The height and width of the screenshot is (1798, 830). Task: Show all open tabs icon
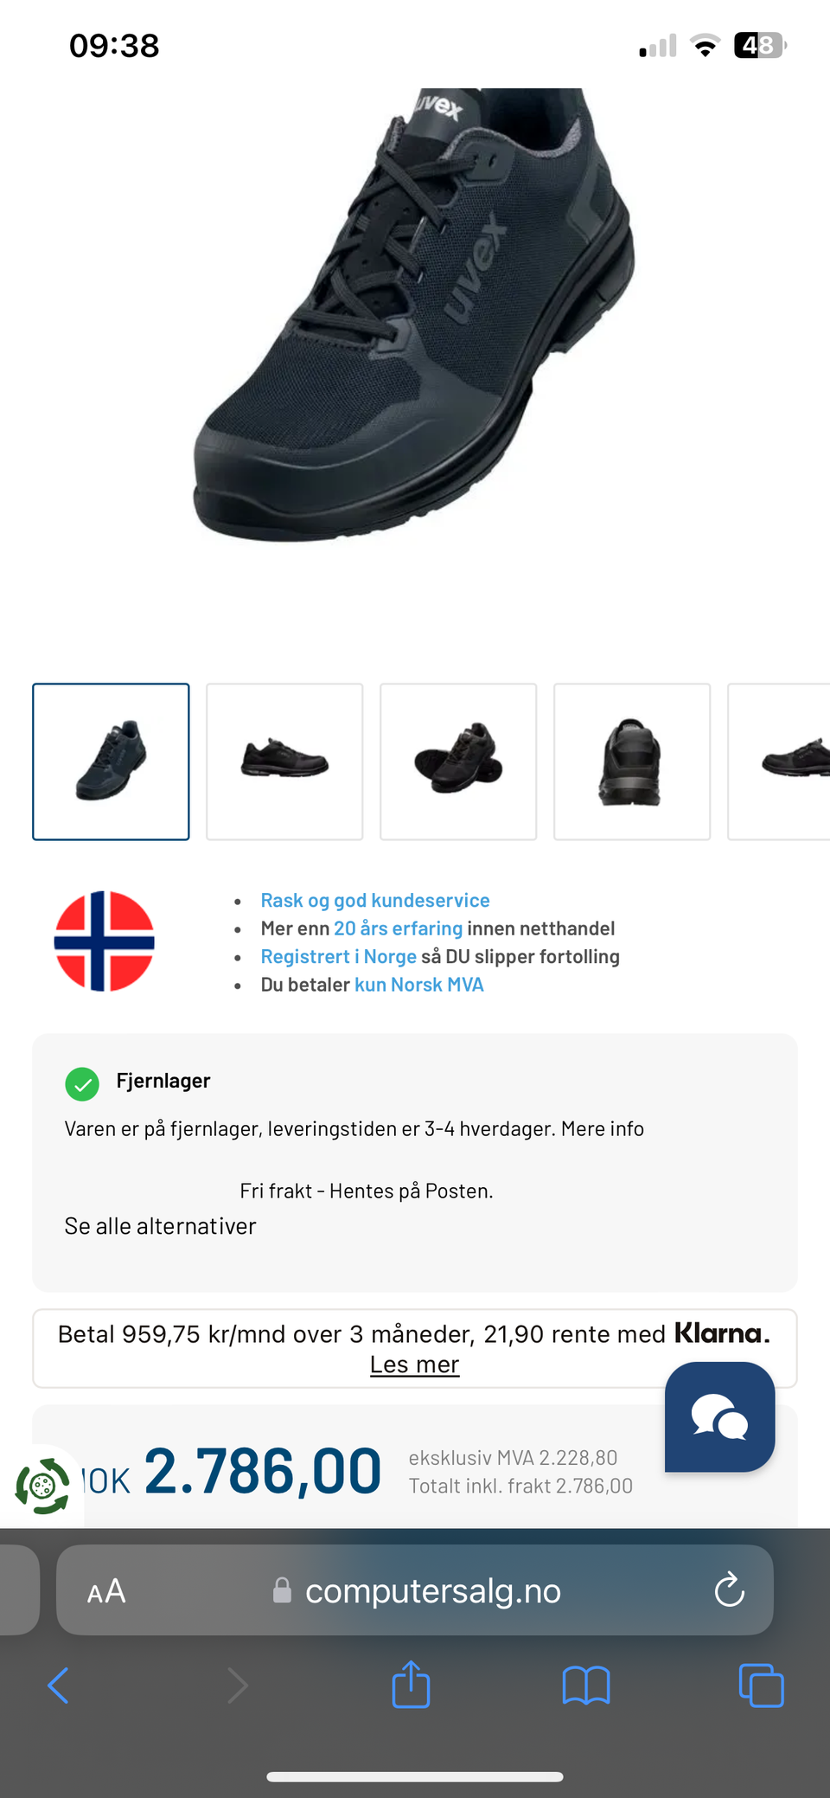761,1686
